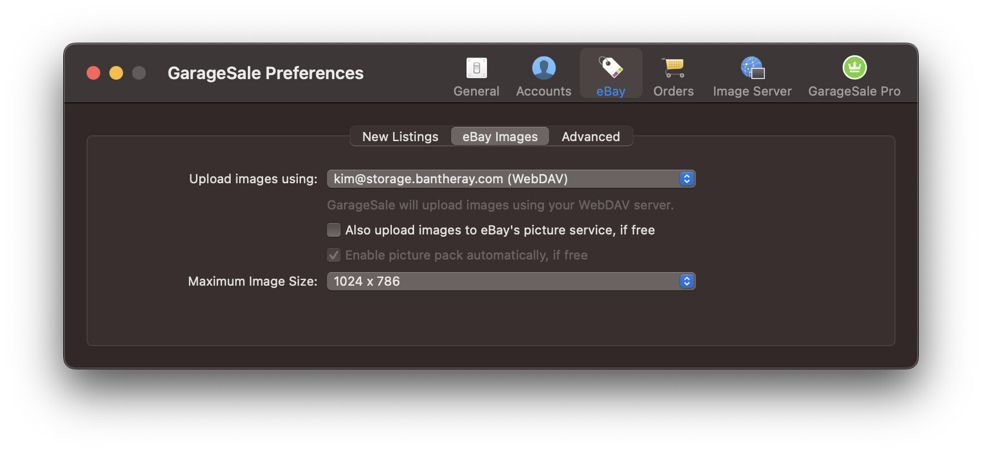This screenshot has width=982, height=453.
Task: Enable also uploading to eBay's picture service
Action: 334,230
